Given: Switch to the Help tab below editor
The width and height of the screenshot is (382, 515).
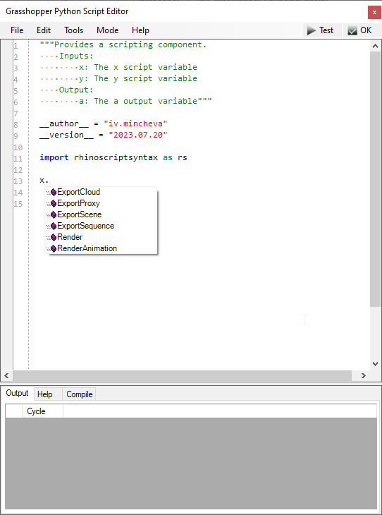Looking at the screenshot, I should tap(44, 394).
